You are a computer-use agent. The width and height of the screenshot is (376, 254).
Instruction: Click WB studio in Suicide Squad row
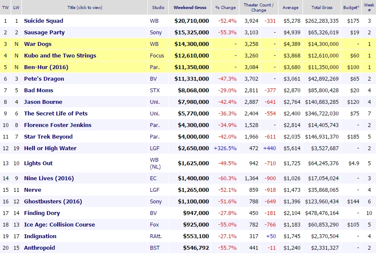154,21
